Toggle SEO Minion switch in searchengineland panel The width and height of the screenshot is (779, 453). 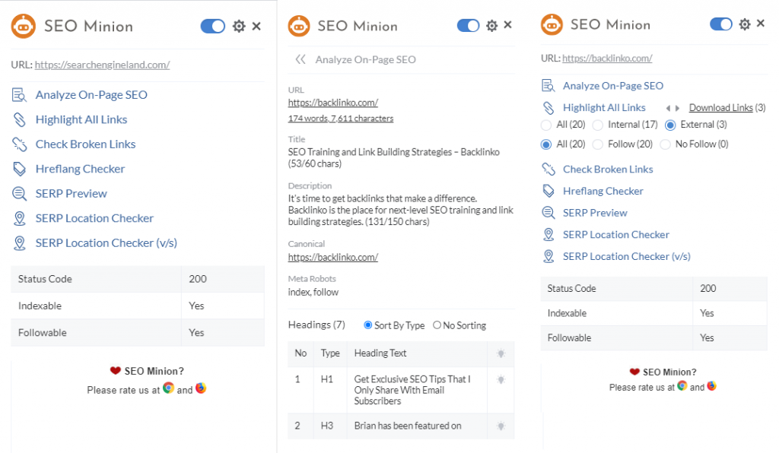coord(213,26)
